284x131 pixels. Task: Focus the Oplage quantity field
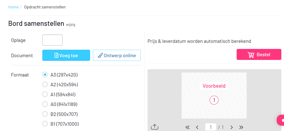click(x=52, y=40)
